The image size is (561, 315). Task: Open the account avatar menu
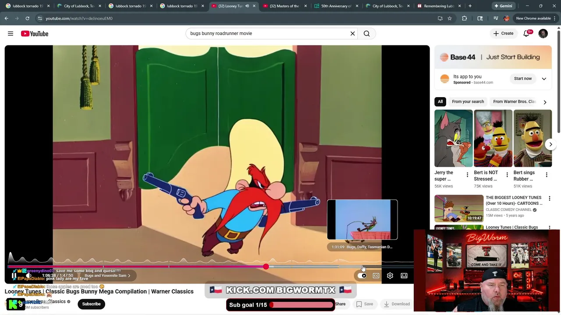(x=543, y=34)
